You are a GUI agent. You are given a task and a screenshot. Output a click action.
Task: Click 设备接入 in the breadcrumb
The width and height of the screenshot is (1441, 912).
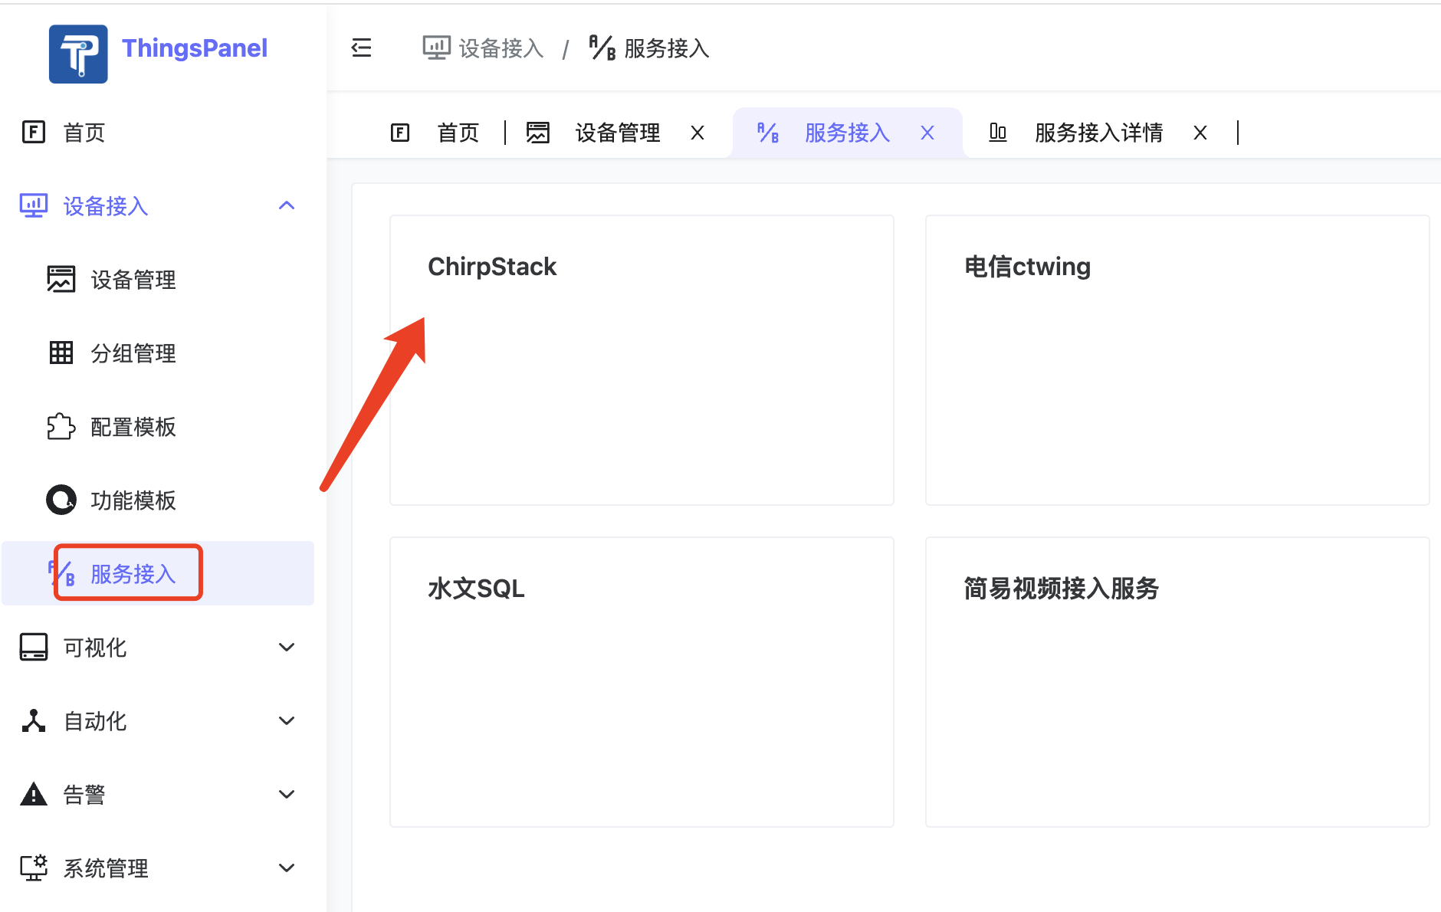tap(499, 48)
